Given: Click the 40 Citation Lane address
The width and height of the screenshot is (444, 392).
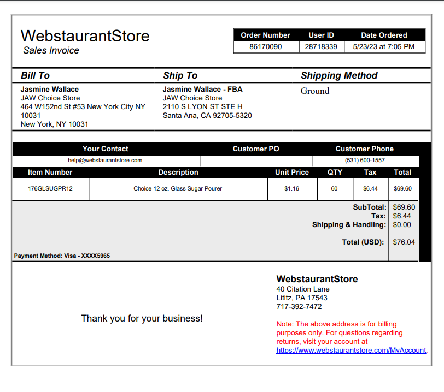Looking at the screenshot, I should click(303, 289).
